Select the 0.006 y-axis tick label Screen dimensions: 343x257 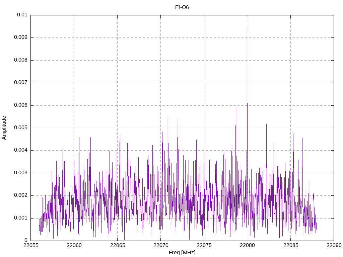(x=21, y=105)
